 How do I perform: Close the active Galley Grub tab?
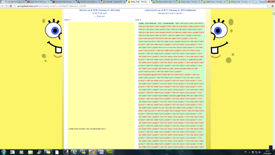click(x=150, y=2)
